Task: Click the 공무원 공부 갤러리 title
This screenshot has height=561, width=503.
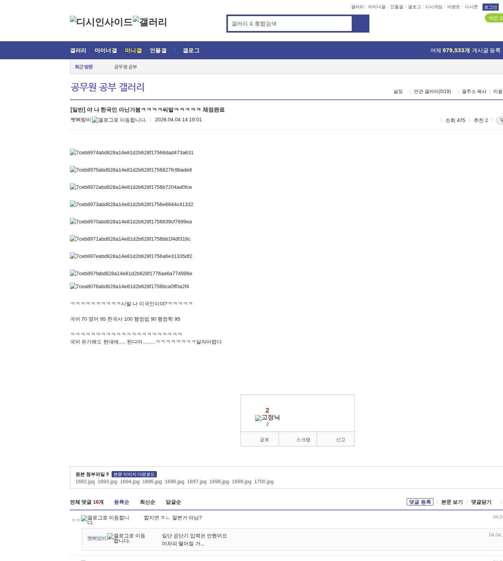Action: click(x=108, y=87)
